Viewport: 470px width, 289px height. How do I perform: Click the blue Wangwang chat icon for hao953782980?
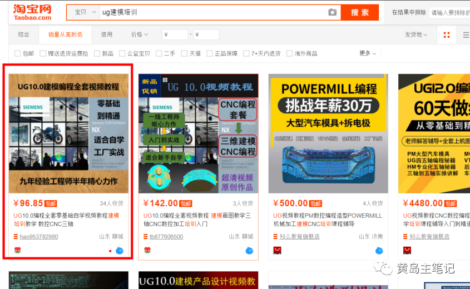coord(119,251)
